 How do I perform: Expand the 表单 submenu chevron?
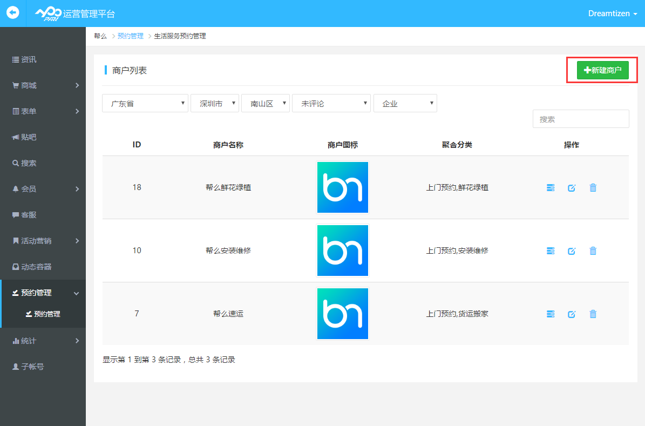tap(77, 112)
